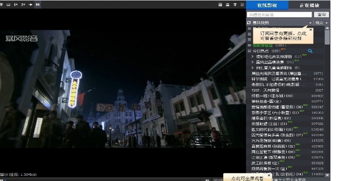Click the fullscreen 全 icon in the top toolbar

[1, 5]
